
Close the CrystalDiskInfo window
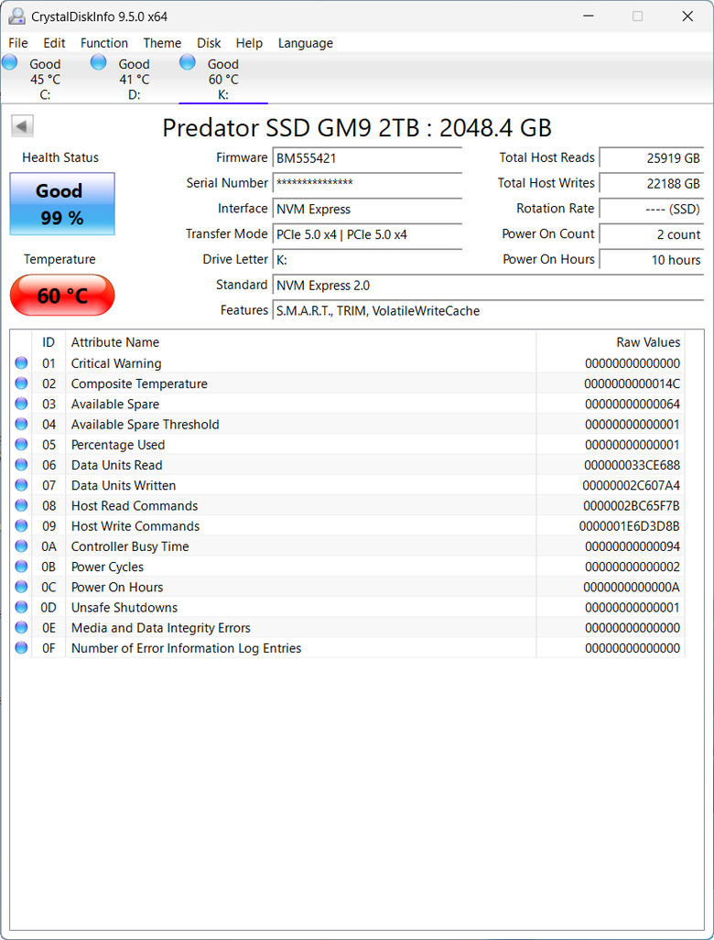(687, 16)
